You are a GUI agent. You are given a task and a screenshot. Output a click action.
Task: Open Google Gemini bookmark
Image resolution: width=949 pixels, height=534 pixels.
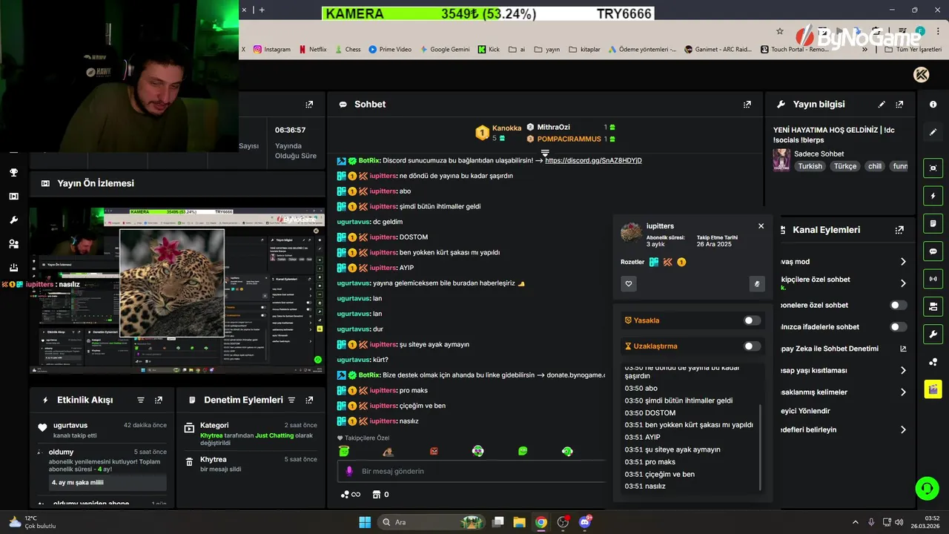pos(445,50)
